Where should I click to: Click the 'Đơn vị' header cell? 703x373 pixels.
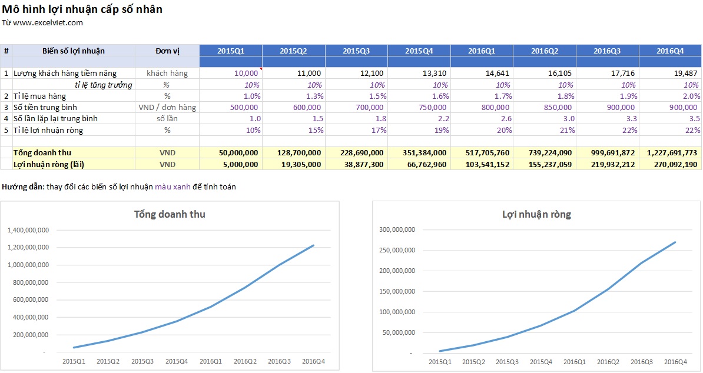(167, 51)
